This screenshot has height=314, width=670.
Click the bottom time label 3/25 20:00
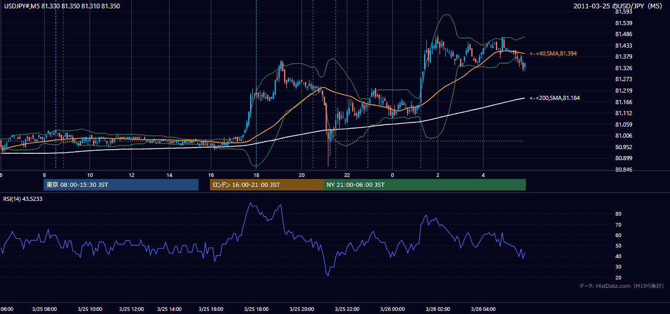(301, 309)
